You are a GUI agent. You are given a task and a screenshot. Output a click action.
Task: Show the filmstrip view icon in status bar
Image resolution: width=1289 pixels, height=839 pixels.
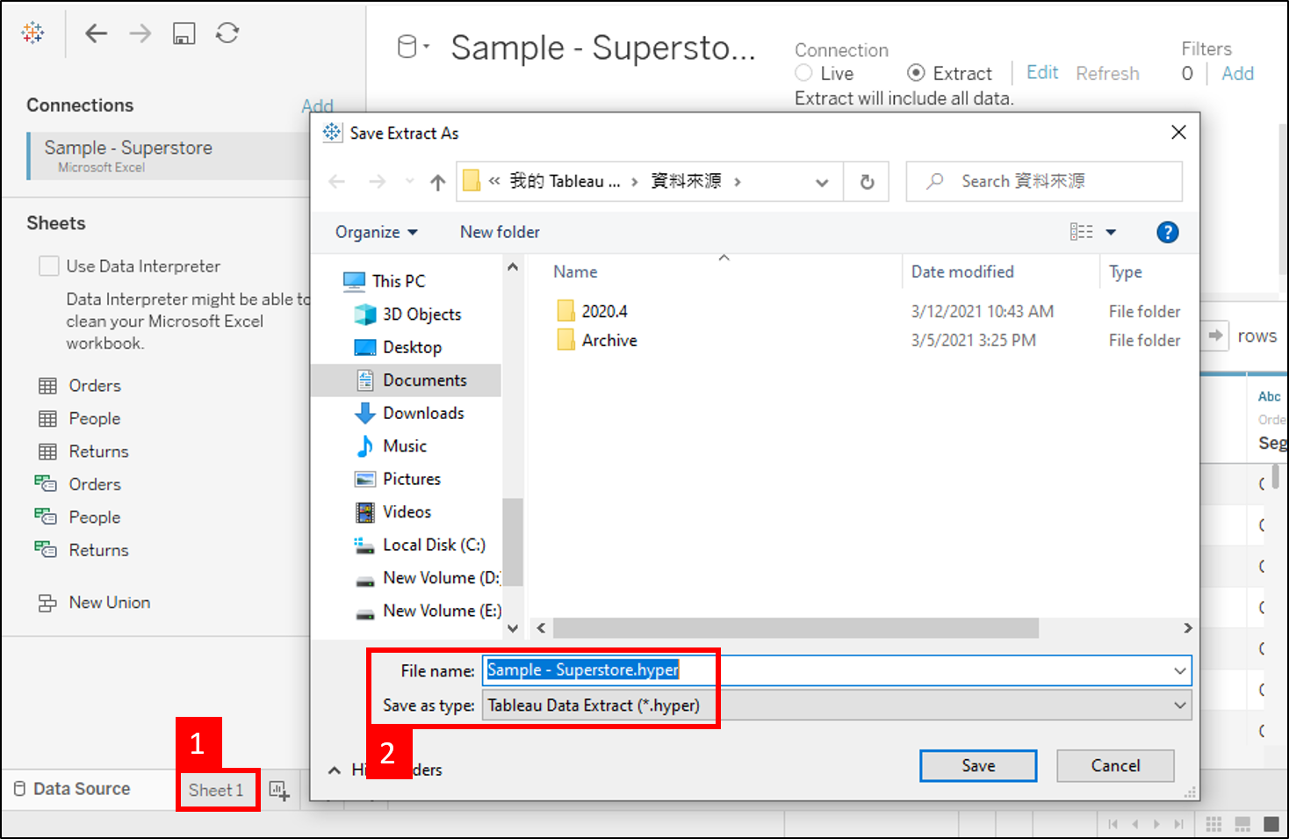click(x=1242, y=824)
